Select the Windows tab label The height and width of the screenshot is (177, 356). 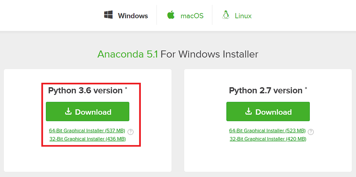point(133,16)
